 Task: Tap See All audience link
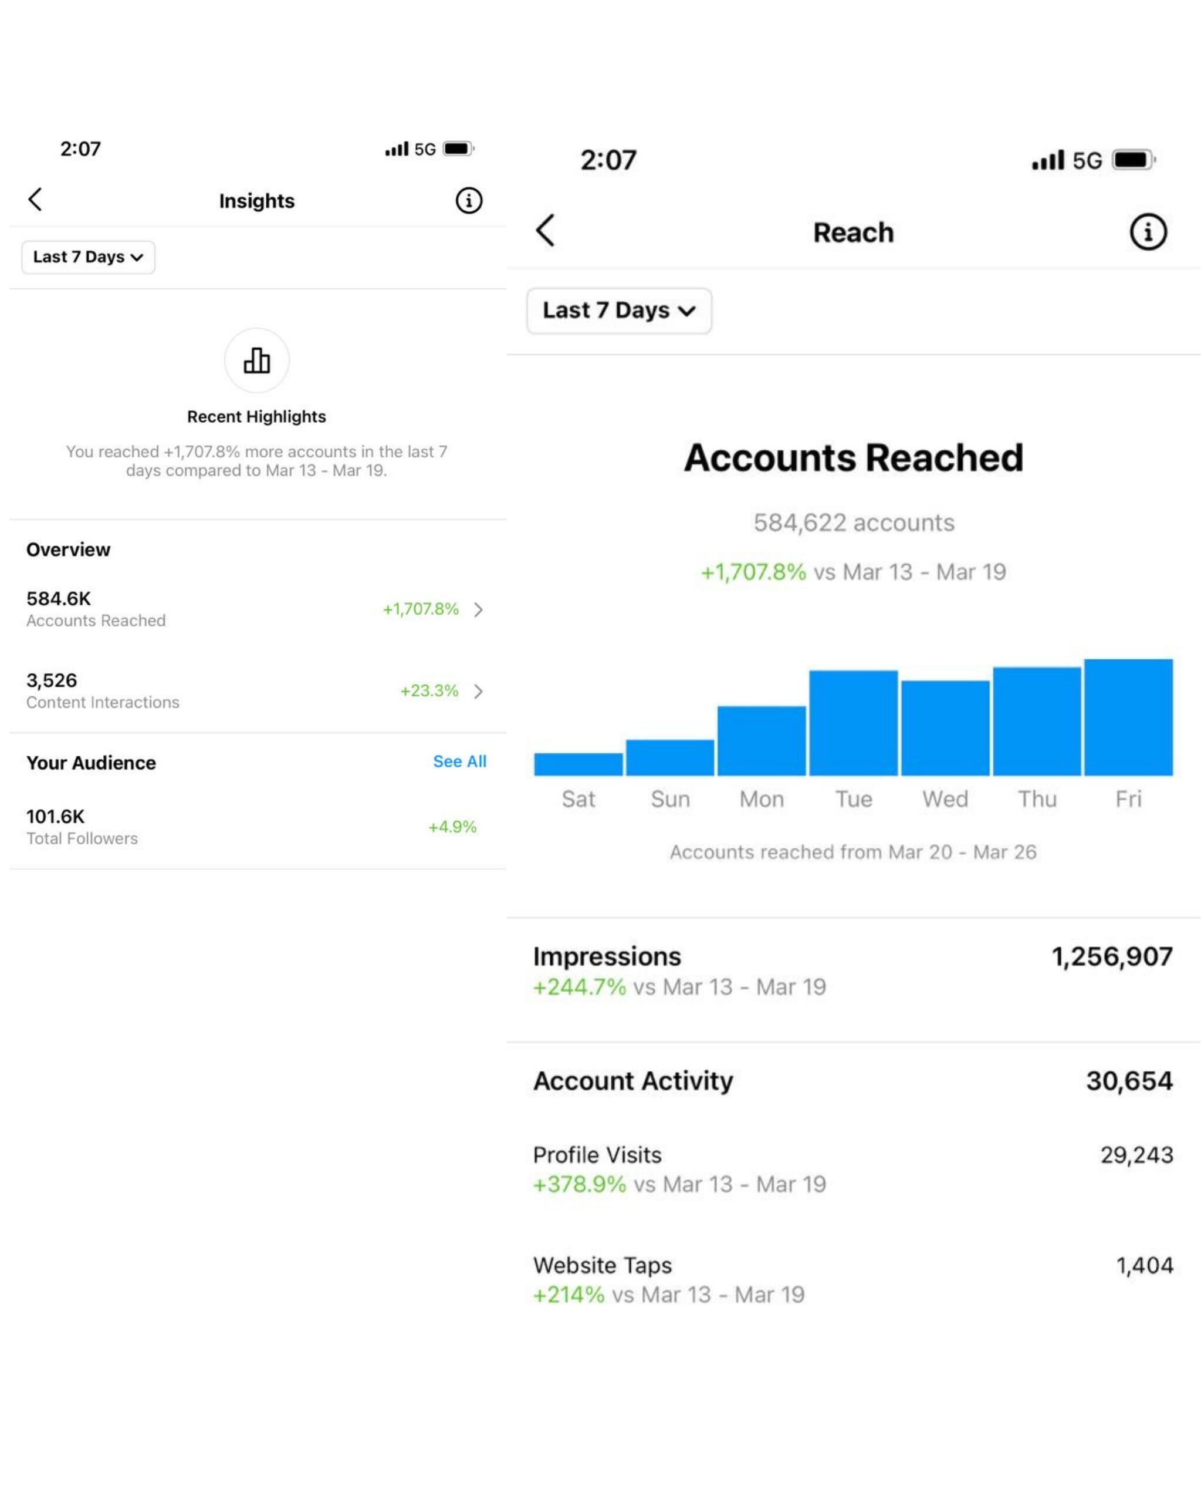click(459, 761)
